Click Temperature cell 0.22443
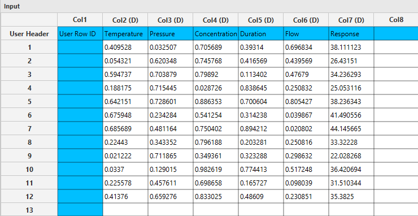Viewport: 418px width, 216px height. [x=125, y=142]
